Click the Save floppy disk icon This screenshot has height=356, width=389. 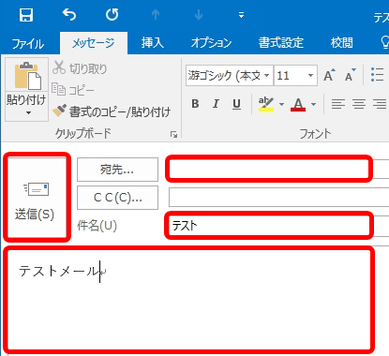26,15
